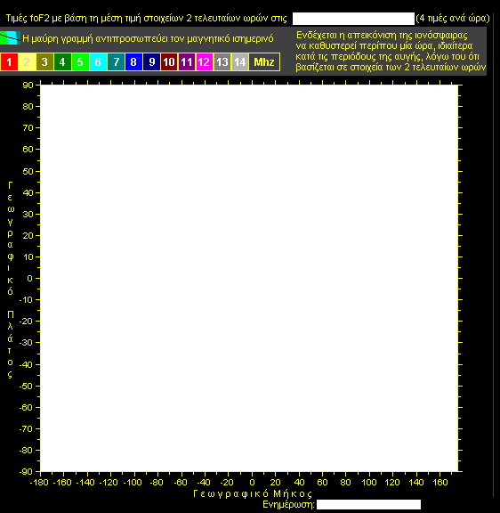Screen dimensions: 500x513
Task: Click the olive 3 MHz legend swatch
Action: point(44,61)
